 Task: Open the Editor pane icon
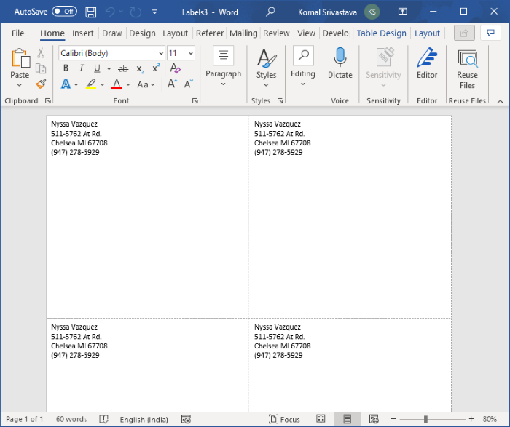coord(427,58)
